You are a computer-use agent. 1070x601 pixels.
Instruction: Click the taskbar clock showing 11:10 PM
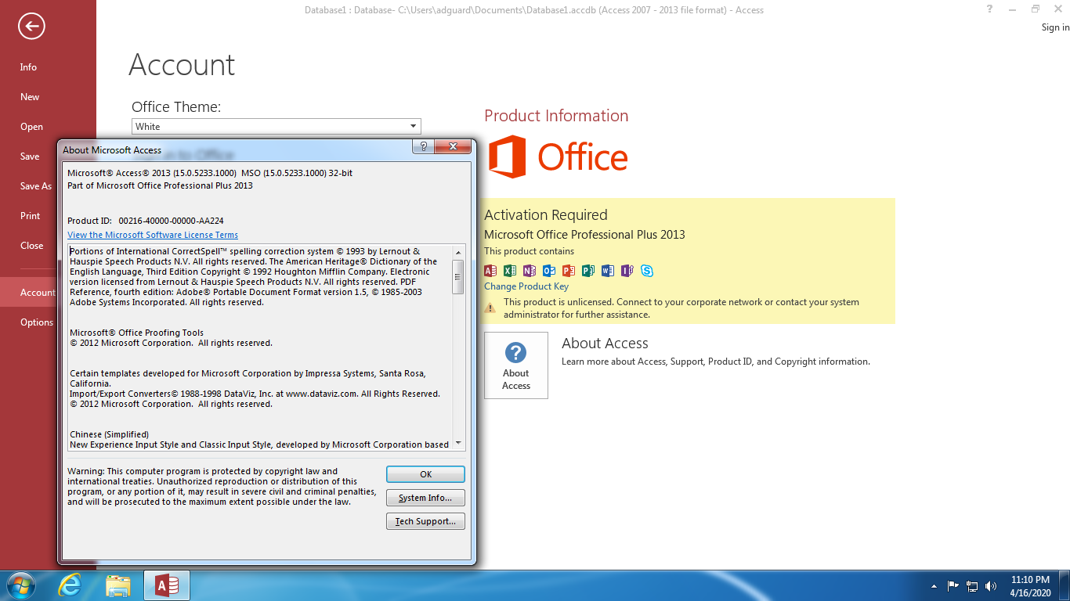click(x=1030, y=580)
